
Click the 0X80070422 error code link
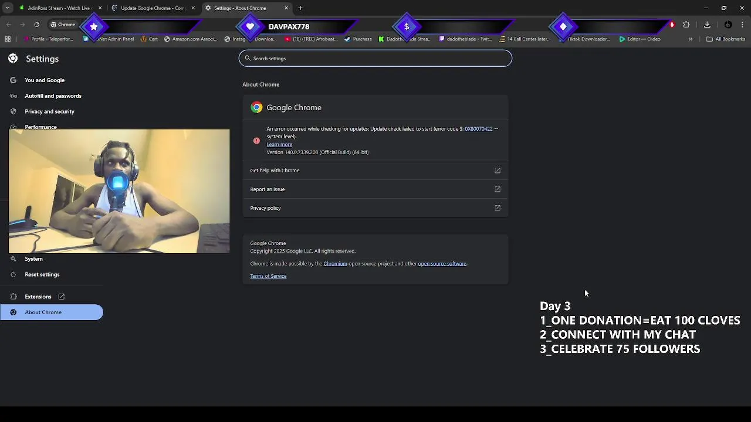coord(479,129)
